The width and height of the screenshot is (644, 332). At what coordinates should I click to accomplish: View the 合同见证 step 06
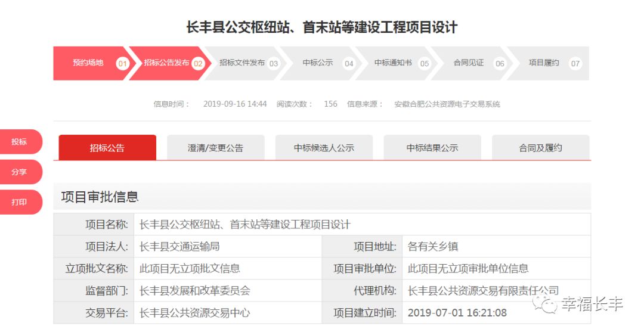473,63
